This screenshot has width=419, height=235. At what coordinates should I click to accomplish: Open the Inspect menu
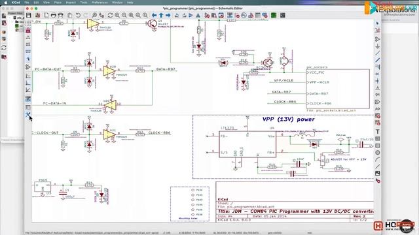pyautogui.click(x=71, y=3)
